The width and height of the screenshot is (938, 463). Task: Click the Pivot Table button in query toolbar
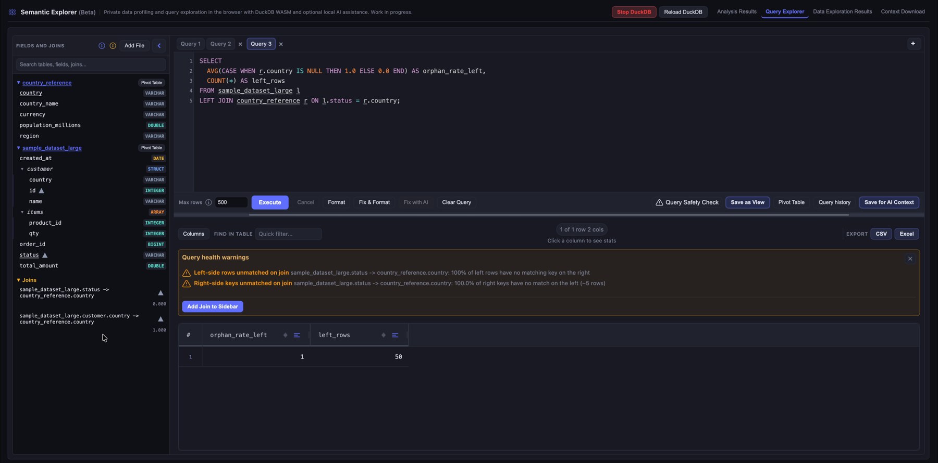tap(791, 202)
